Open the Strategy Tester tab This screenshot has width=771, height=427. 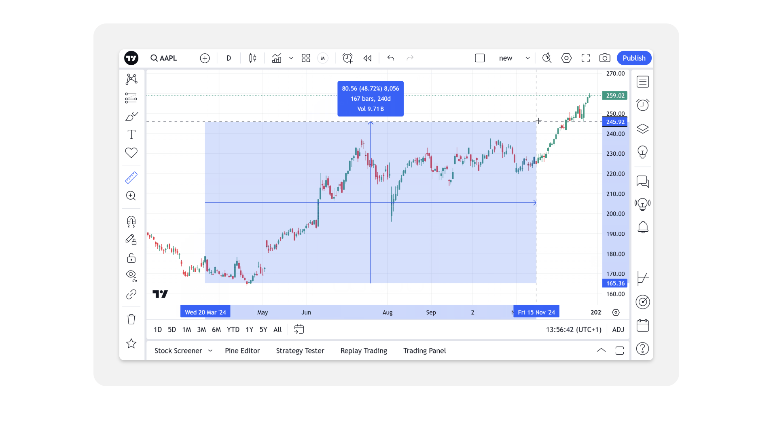point(300,351)
